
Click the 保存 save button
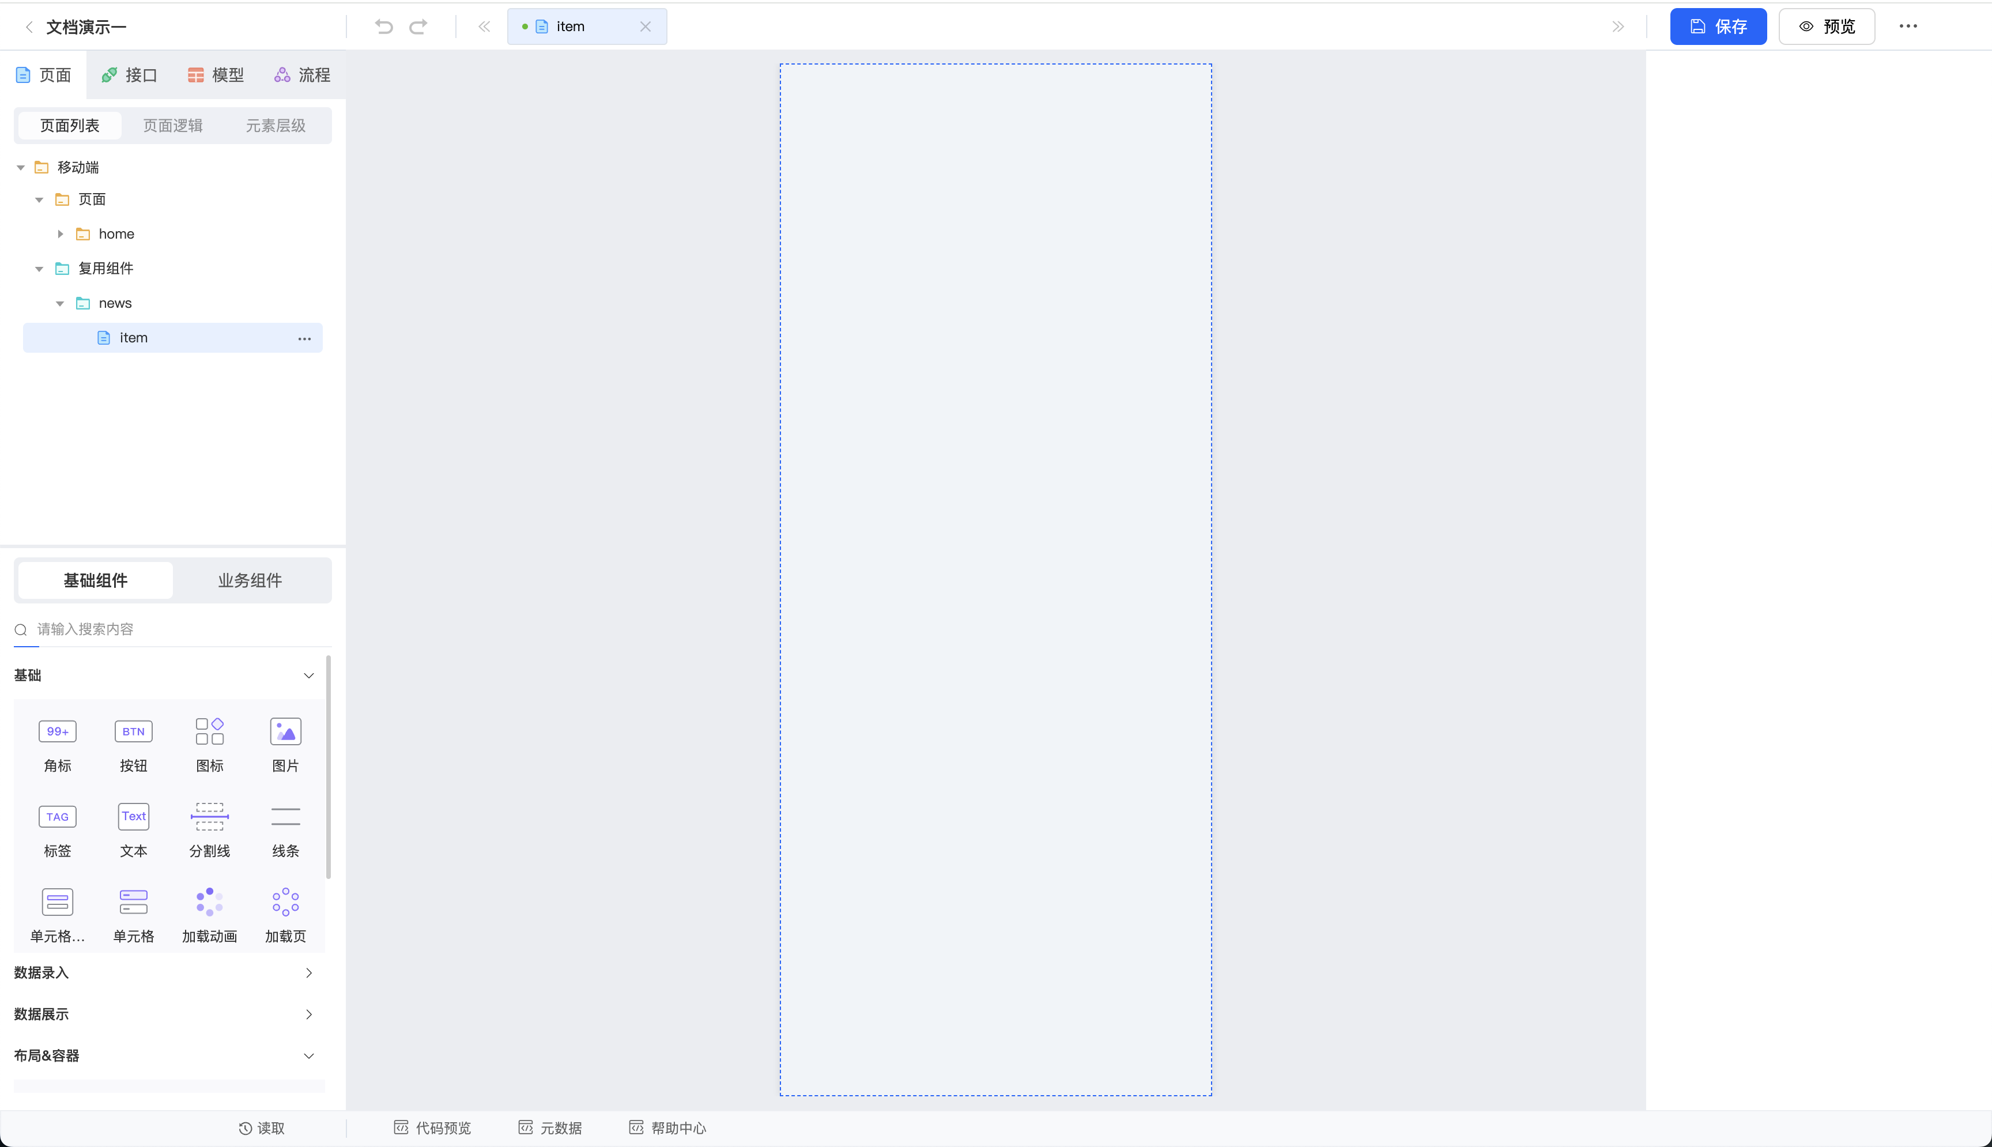(x=1717, y=26)
